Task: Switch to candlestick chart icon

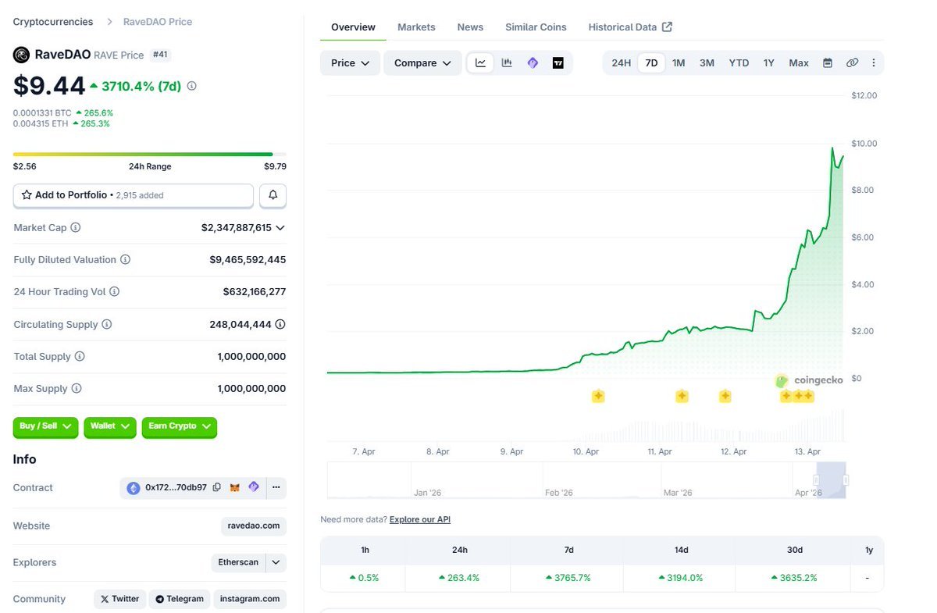Action: pyautogui.click(x=506, y=62)
